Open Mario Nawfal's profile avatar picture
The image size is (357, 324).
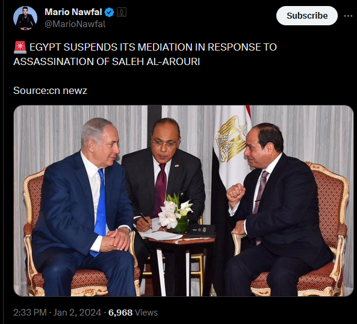click(25, 18)
